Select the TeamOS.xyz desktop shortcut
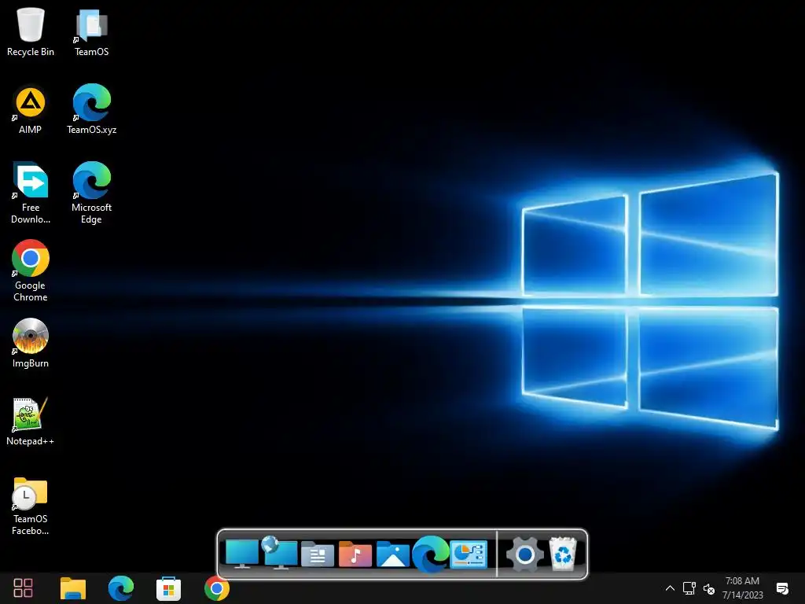This screenshot has height=604, width=805. point(91,110)
